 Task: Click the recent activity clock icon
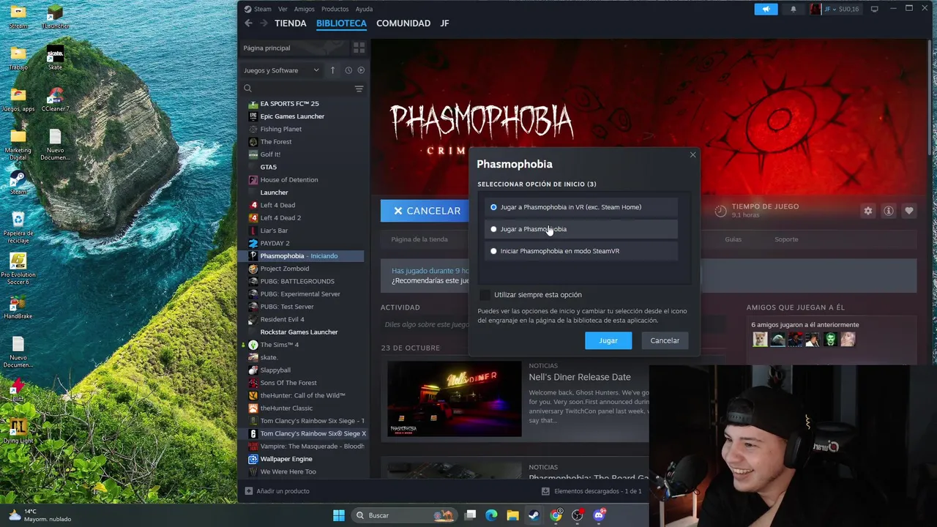click(348, 70)
